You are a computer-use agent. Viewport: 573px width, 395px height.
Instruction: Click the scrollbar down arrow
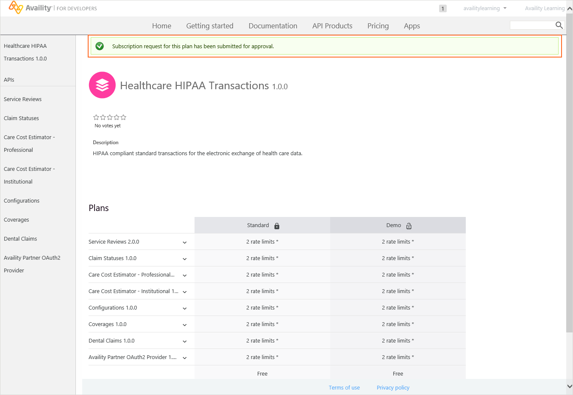click(x=570, y=386)
